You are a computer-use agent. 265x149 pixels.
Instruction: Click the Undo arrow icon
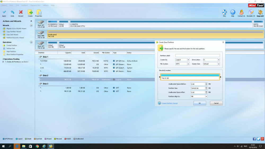click(12, 12)
